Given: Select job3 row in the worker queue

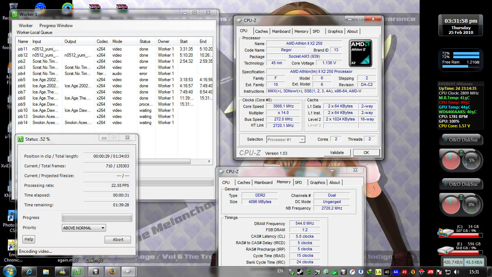Looking at the screenshot, I should coord(115,67).
